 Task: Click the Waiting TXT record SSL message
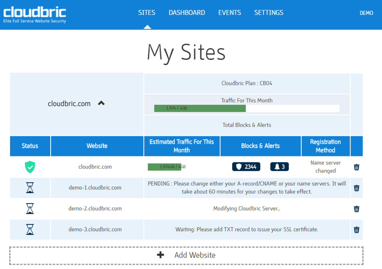pyautogui.click(x=247, y=229)
